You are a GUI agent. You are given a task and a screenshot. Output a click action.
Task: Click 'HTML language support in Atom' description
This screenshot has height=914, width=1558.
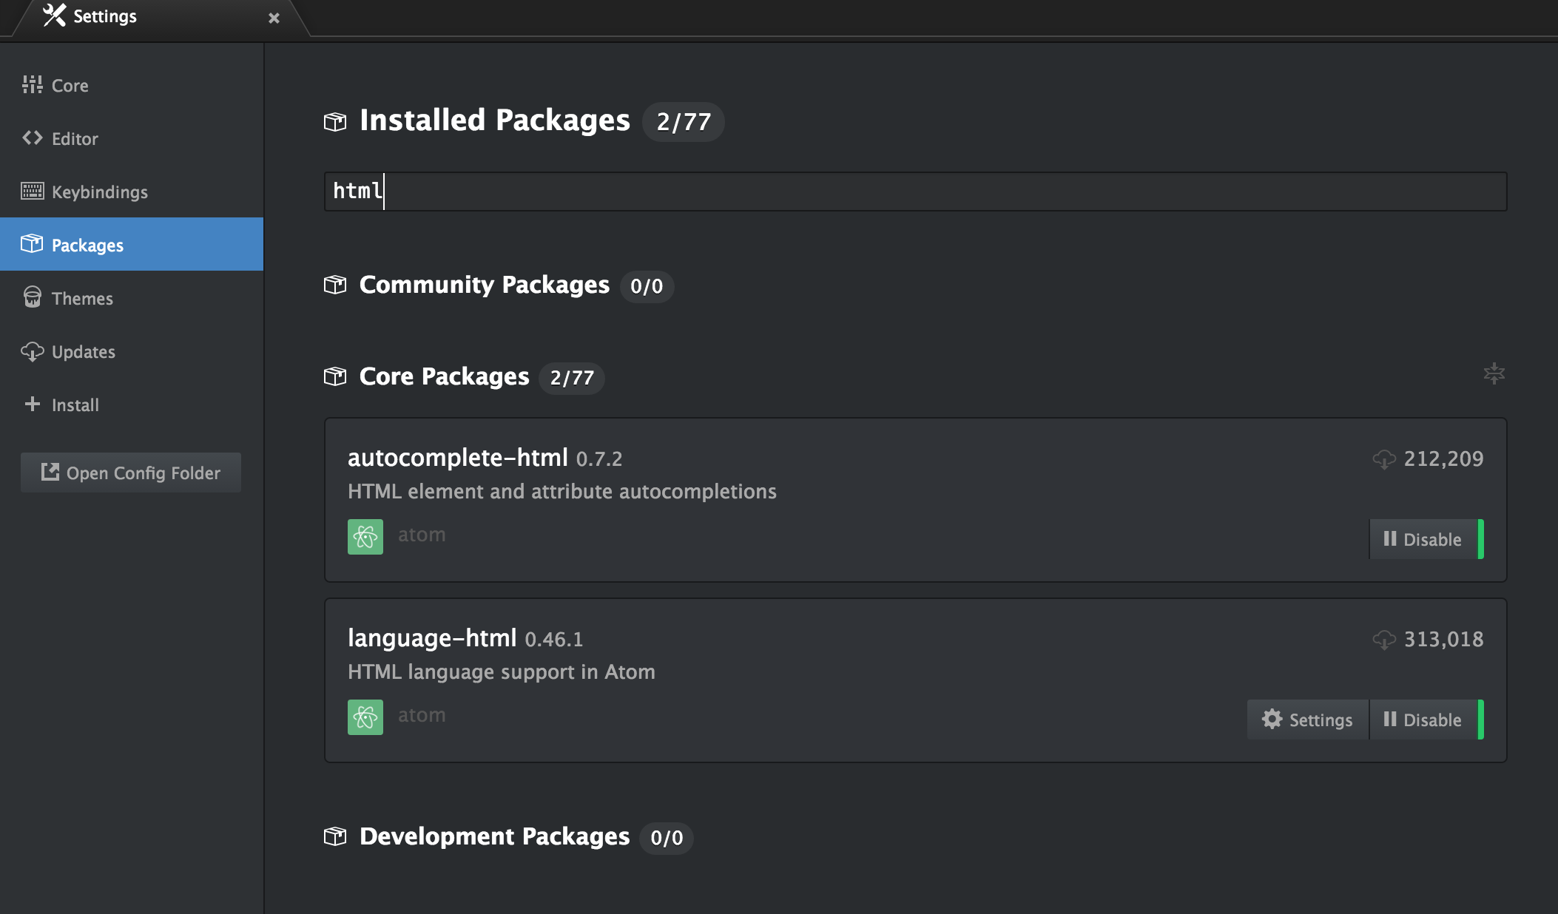(502, 672)
